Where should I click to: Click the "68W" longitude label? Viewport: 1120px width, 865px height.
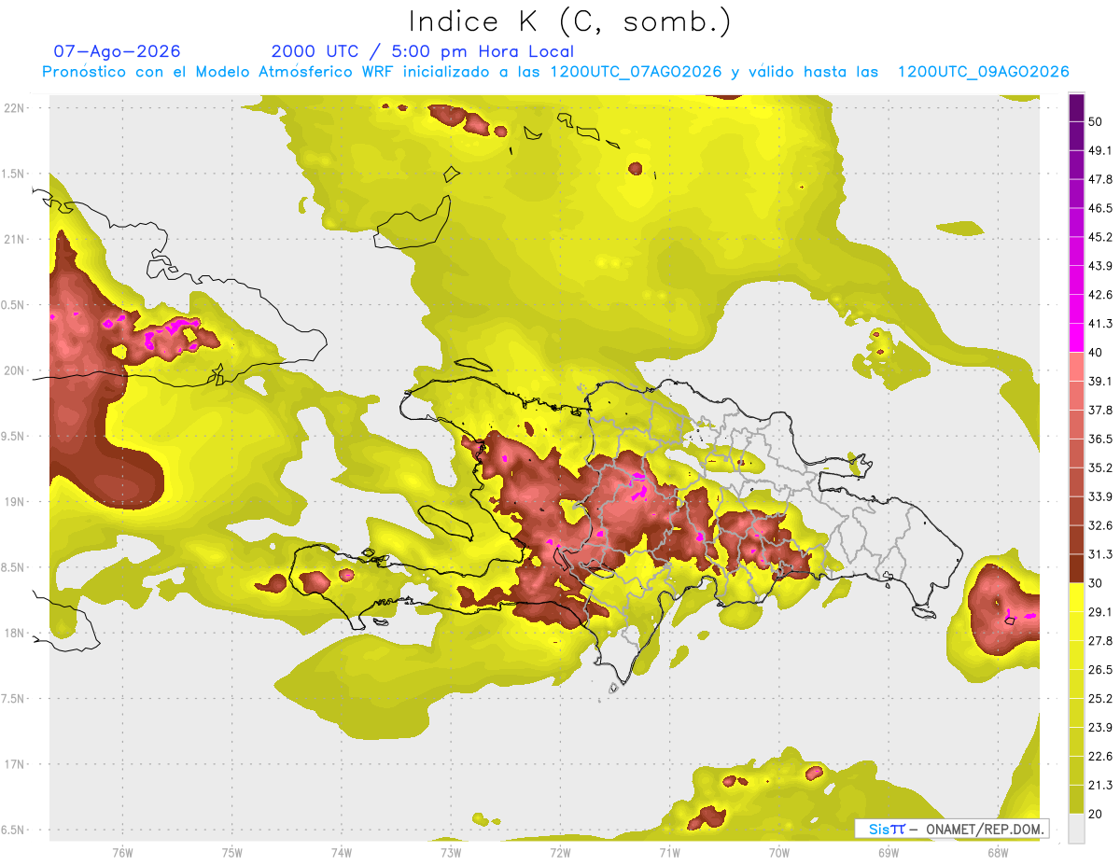tap(998, 853)
